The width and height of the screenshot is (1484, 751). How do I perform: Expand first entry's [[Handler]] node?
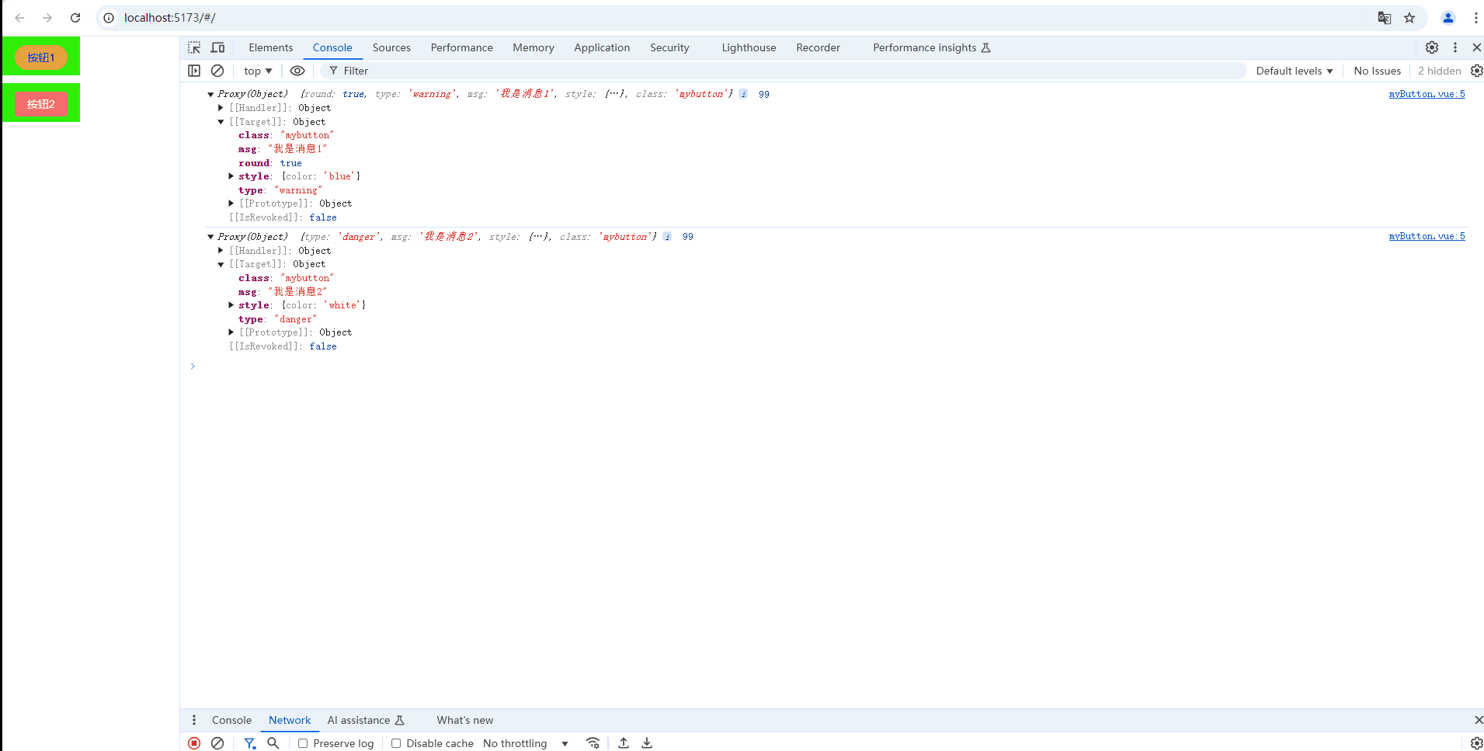click(221, 108)
